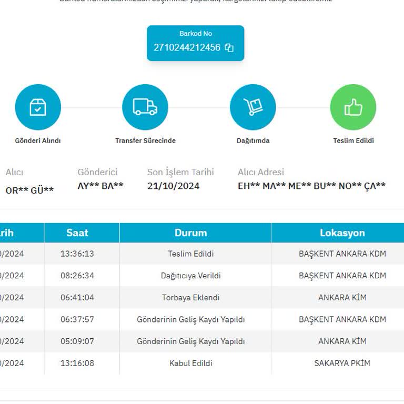This screenshot has height=404, width=404.
Task: Click the Gönderi Alındı step label
Action: [x=38, y=140]
